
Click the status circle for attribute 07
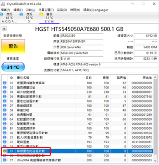[x=5, y=106]
